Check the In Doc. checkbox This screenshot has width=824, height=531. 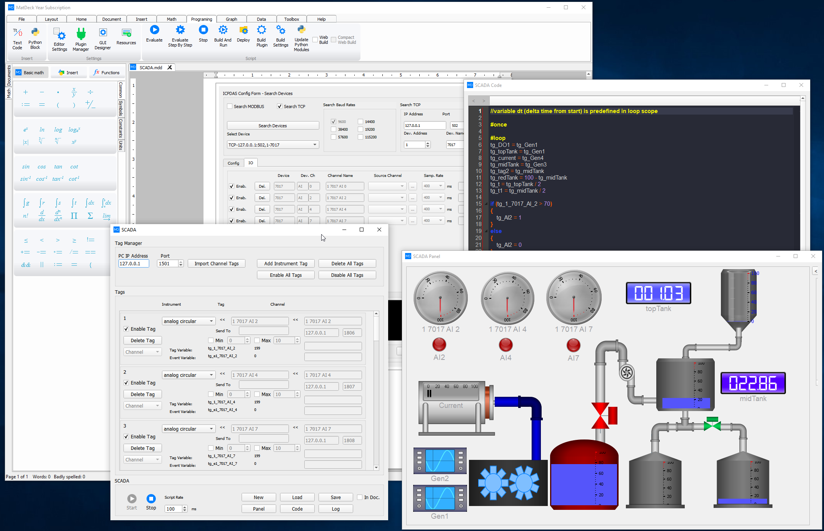tap(360, 497)
